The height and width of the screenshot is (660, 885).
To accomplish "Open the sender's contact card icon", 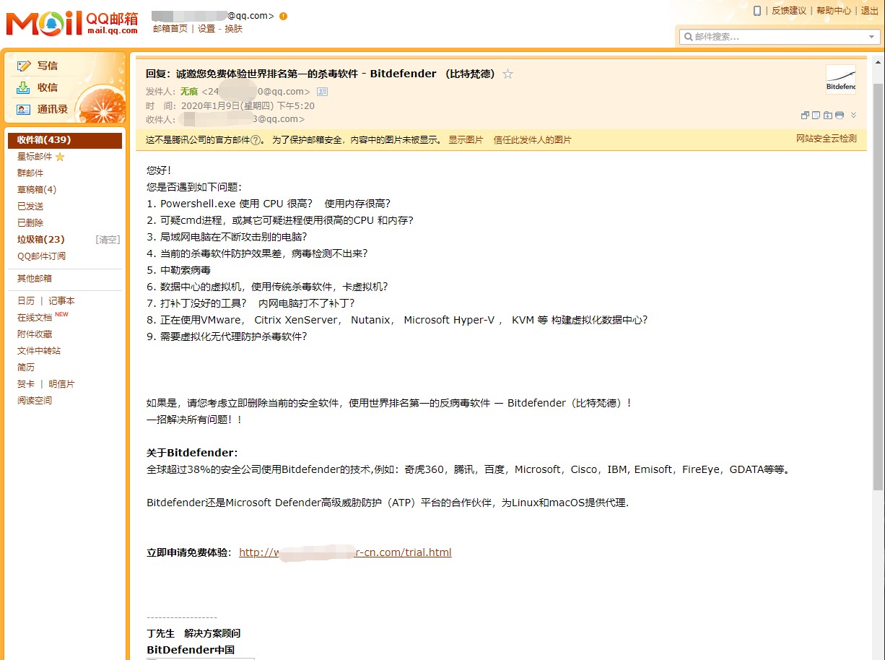I will tap(322, 92).
